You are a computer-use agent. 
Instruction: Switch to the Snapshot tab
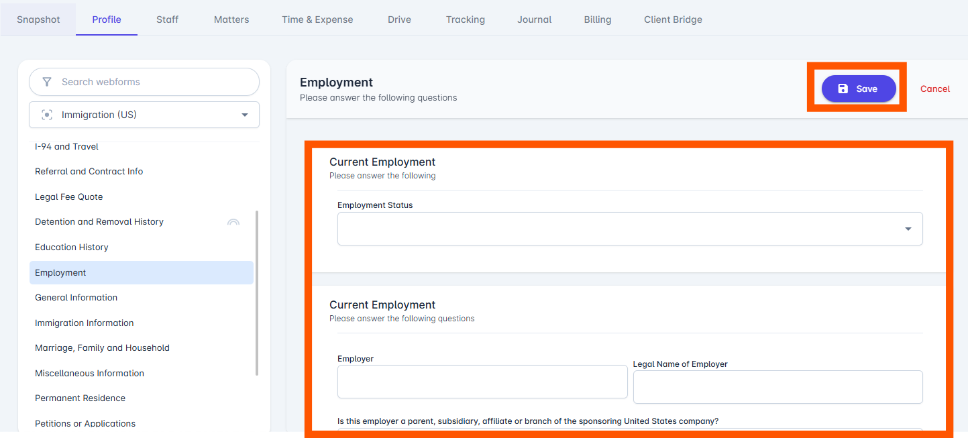[38, 19]
